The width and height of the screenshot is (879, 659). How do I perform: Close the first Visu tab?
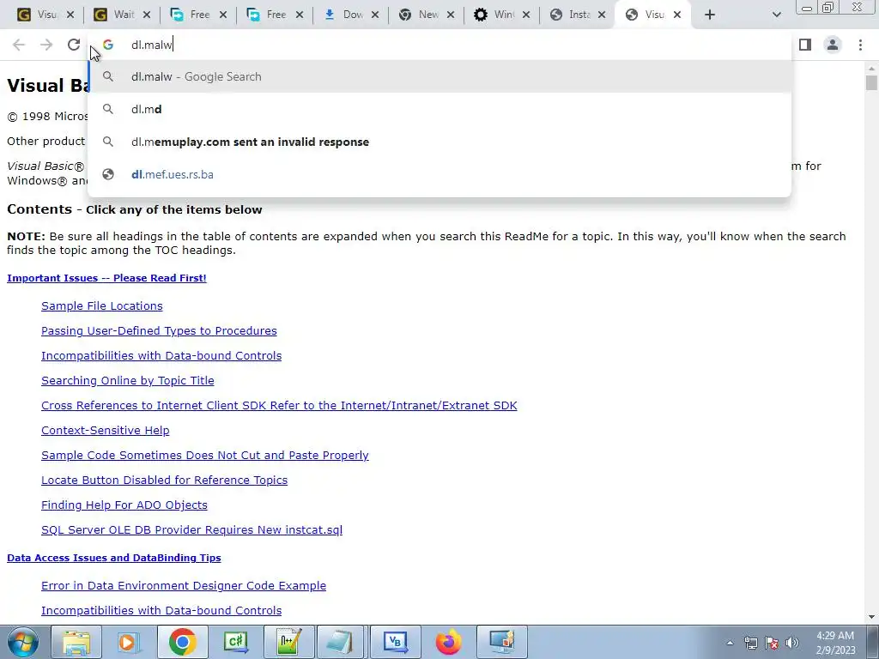coord(70,15)
